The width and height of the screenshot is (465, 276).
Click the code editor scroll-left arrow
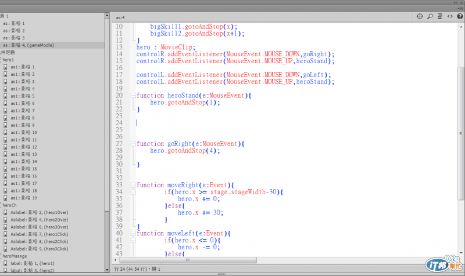pyautogui.click(x=115, y=260)
